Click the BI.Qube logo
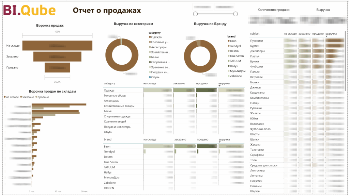Viewport: 349px width, 196px height. coord(29,11)
